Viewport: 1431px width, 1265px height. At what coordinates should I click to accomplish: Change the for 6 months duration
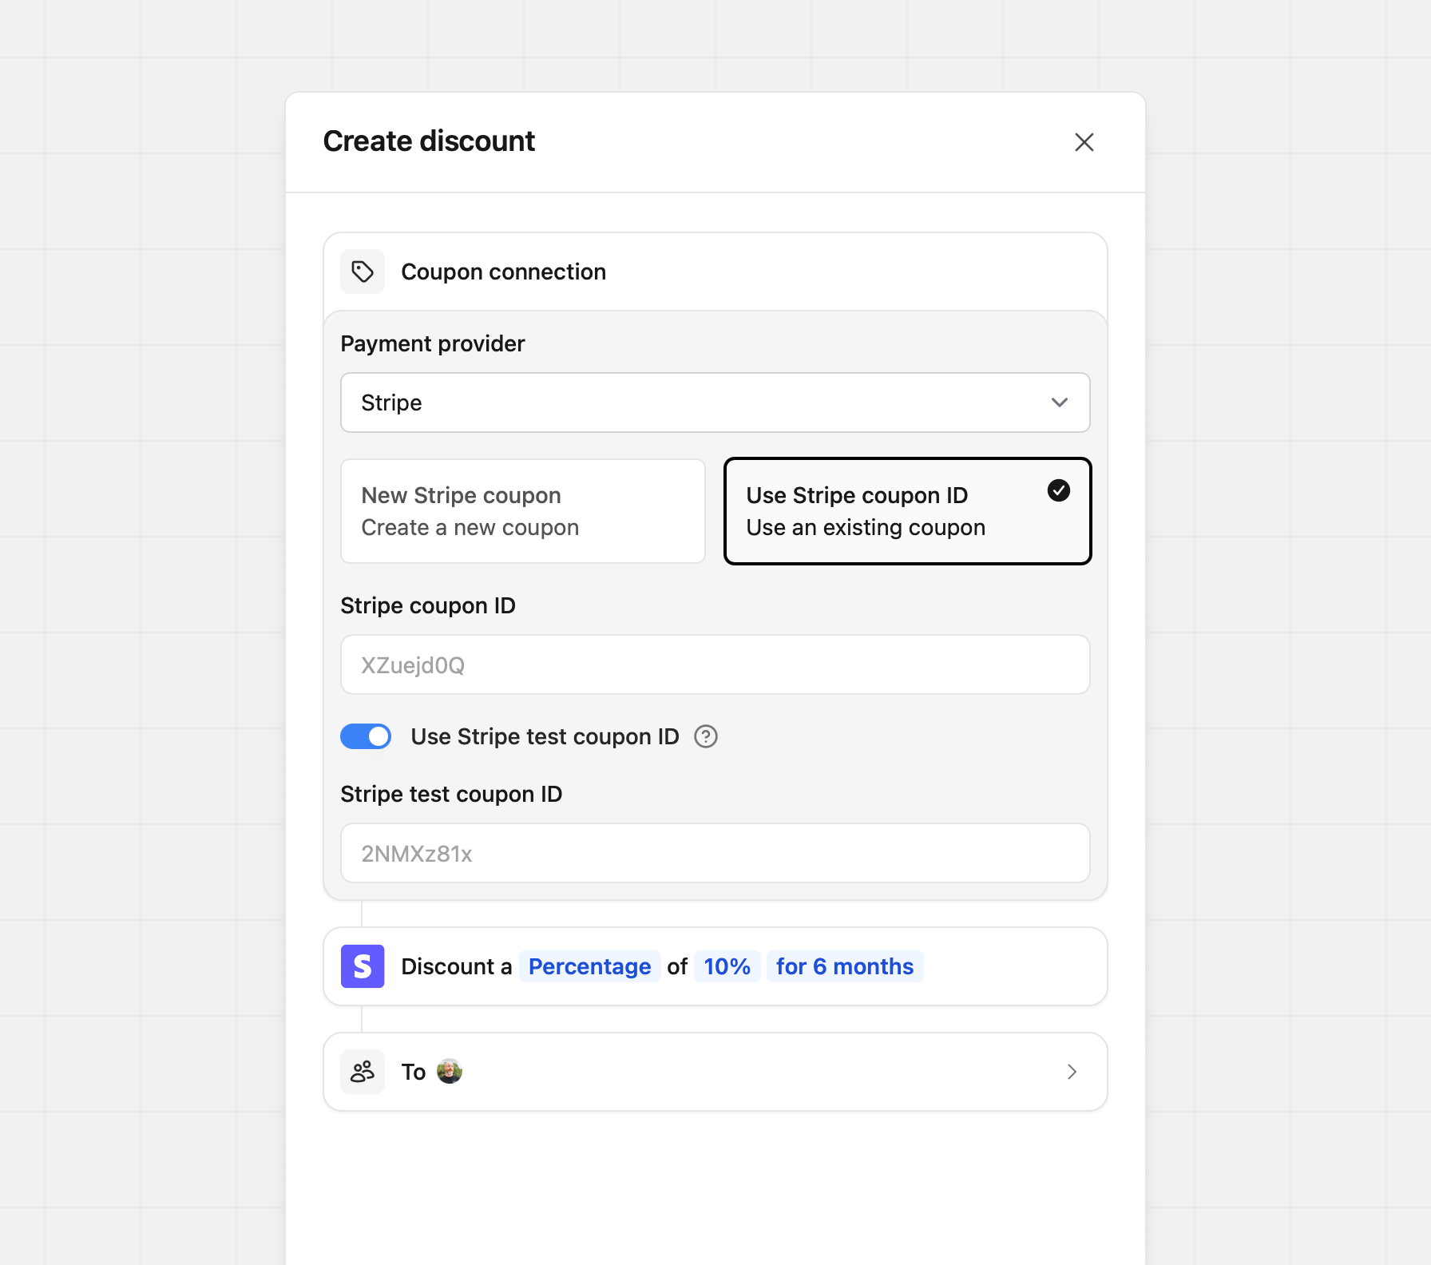845,966
